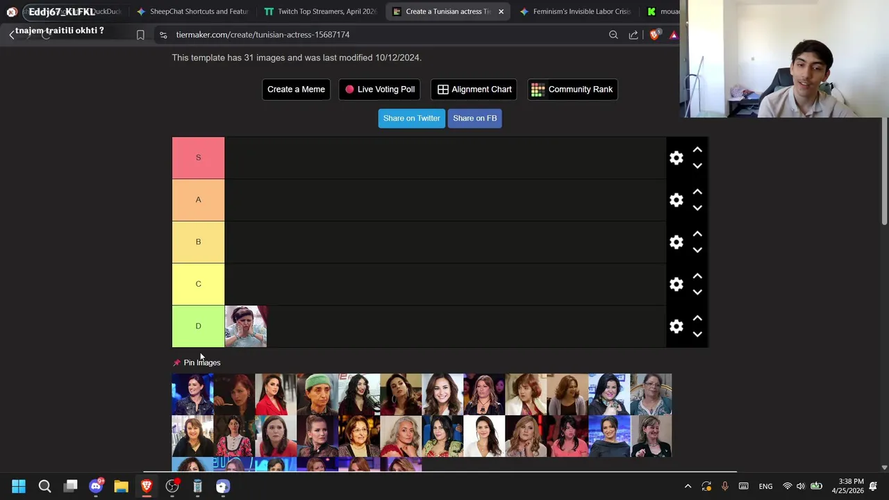Open settings gear for S tier row
Screen dimensions: 889x500
(676, 158)
